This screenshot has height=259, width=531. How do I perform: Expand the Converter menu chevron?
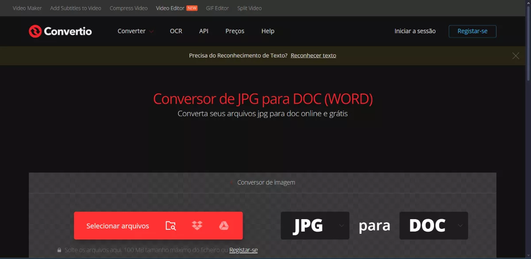pyautogui.click(x=151, y=31)
